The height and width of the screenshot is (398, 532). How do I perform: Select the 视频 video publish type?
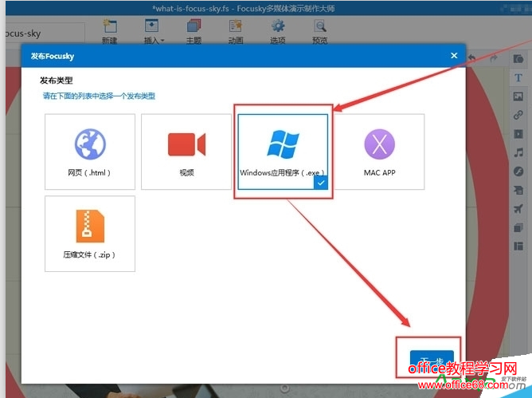(186, 152)
